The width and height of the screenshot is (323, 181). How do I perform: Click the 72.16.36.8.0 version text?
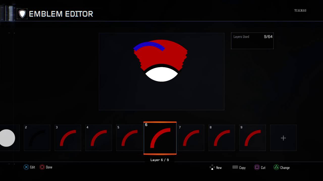[300, 11]
